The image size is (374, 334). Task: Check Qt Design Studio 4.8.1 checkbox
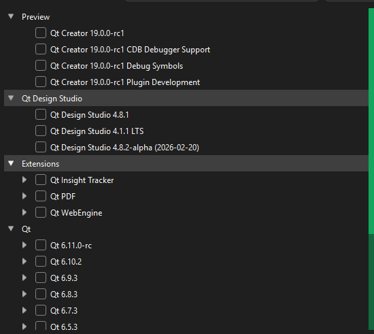(41, 114)
